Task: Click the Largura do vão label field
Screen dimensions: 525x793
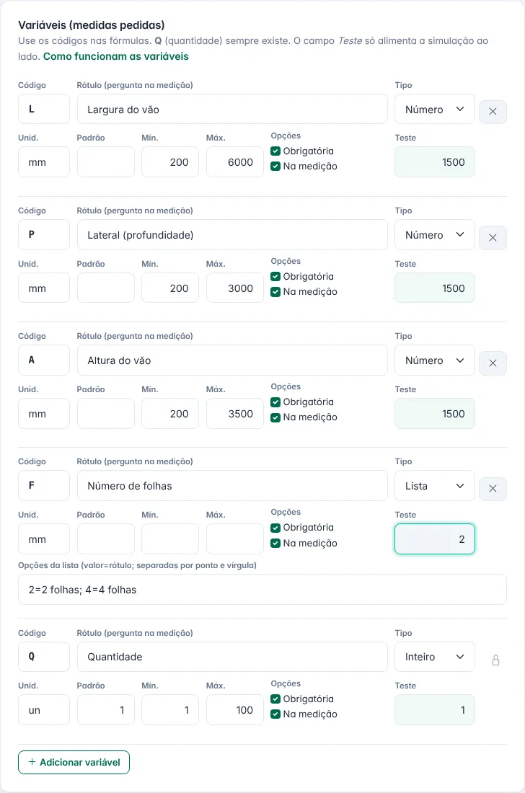Action: 232,110
